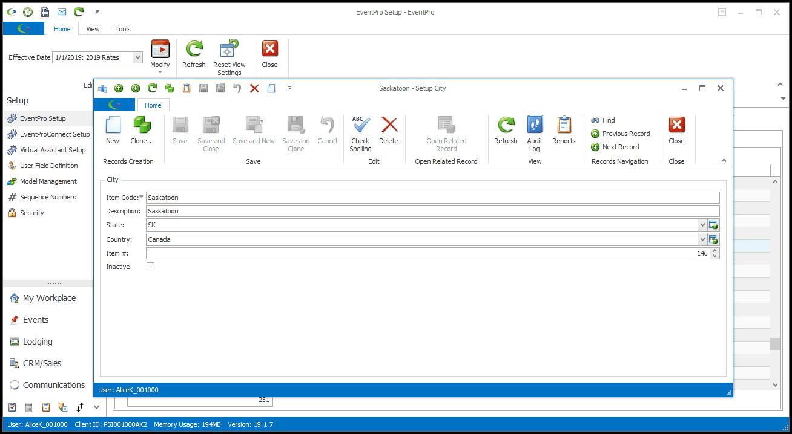Open the main EventPro application menu button
Screen dimensions: 792x434
point(24,29)
